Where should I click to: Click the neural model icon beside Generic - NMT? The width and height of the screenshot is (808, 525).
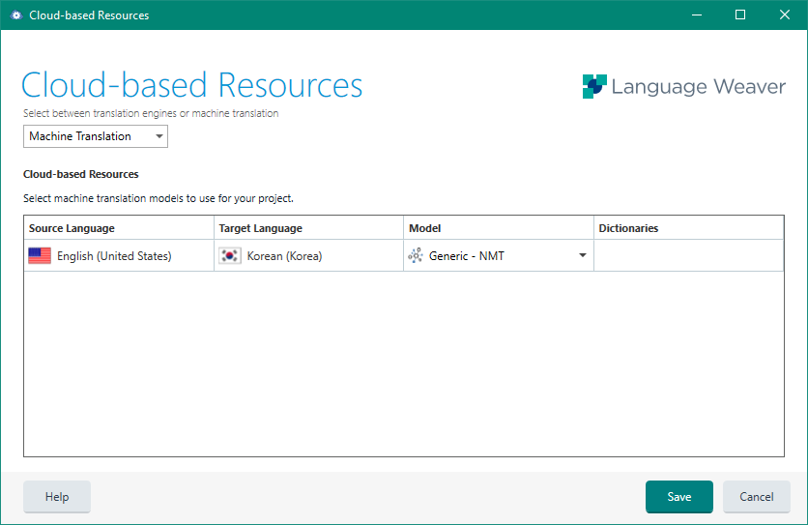pos(416,256)
